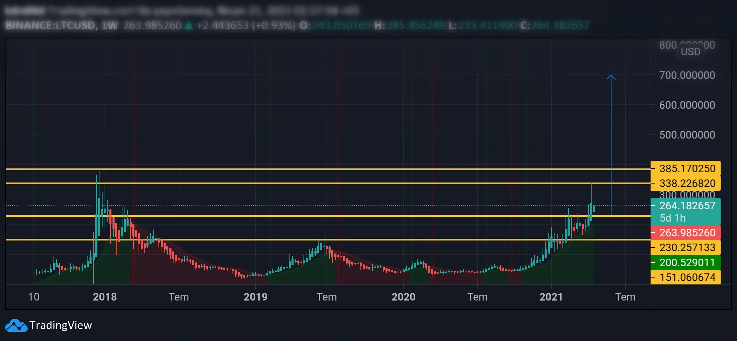Viewport: 737px width, 341px height.
Task: Click the TradingView cloud logo icon
Action: 16,325
